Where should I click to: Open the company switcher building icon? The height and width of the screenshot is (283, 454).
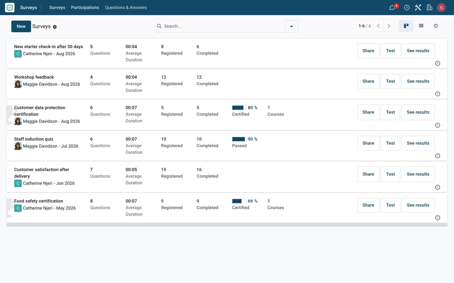pos(430,8)
